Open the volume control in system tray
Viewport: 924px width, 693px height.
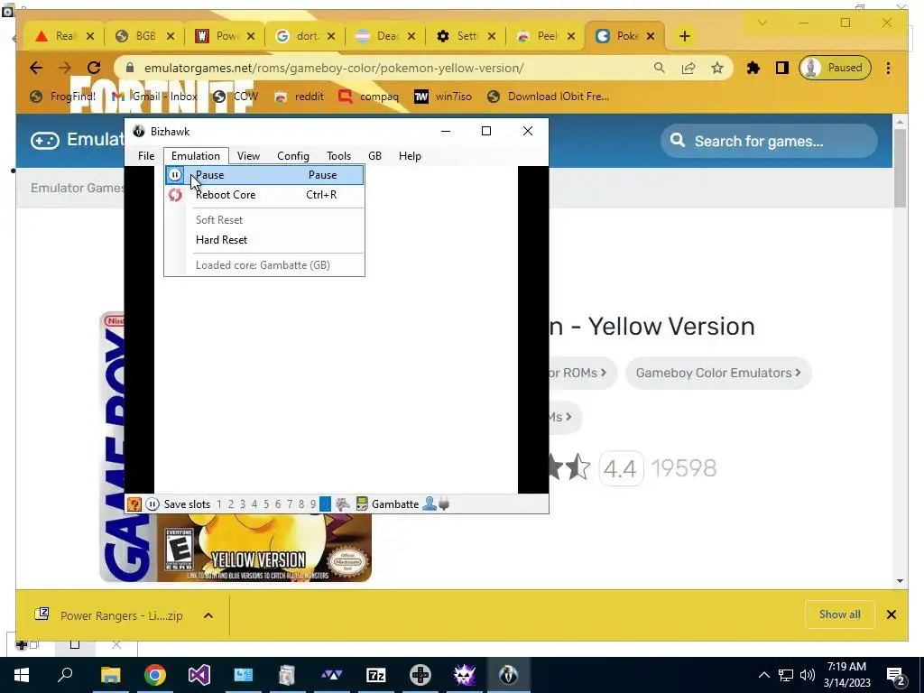point(808,675)
